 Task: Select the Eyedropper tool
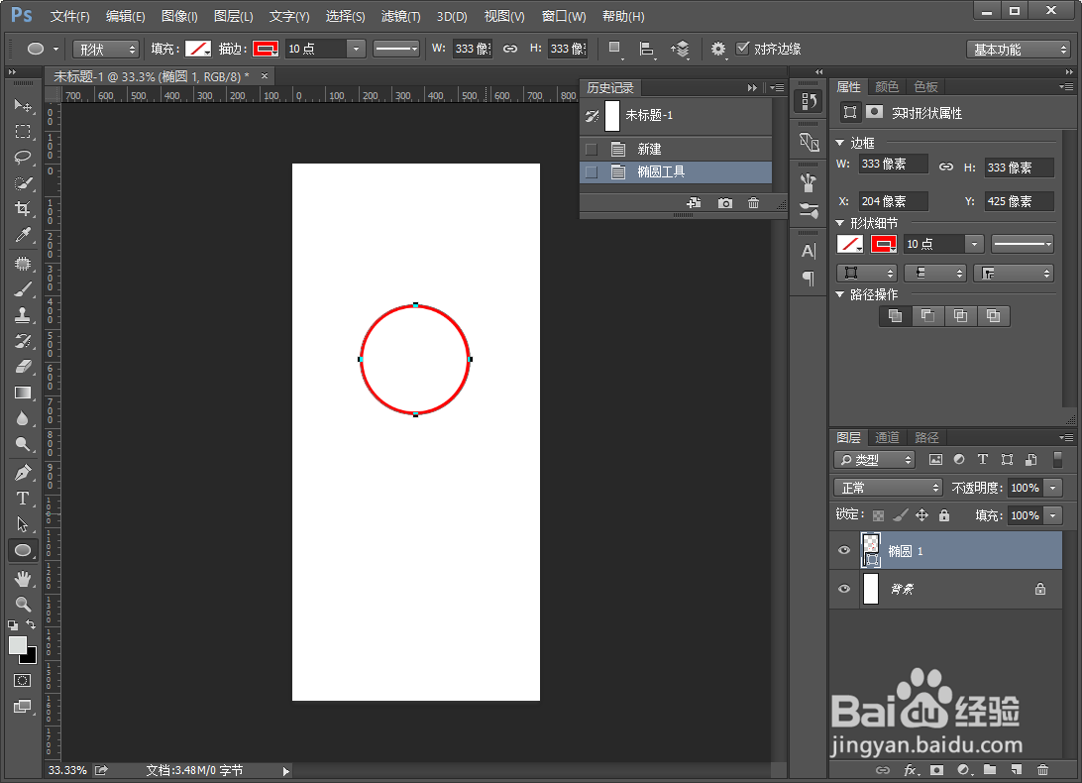coord(23,236)
